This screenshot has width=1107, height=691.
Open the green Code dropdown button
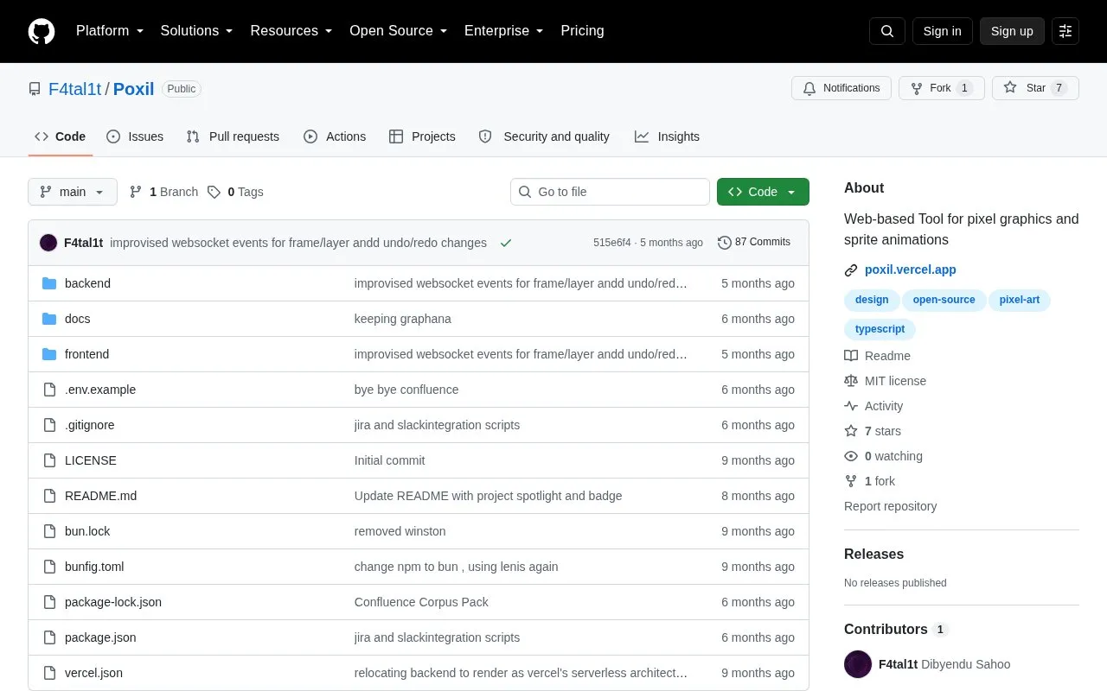pos(763,192)
